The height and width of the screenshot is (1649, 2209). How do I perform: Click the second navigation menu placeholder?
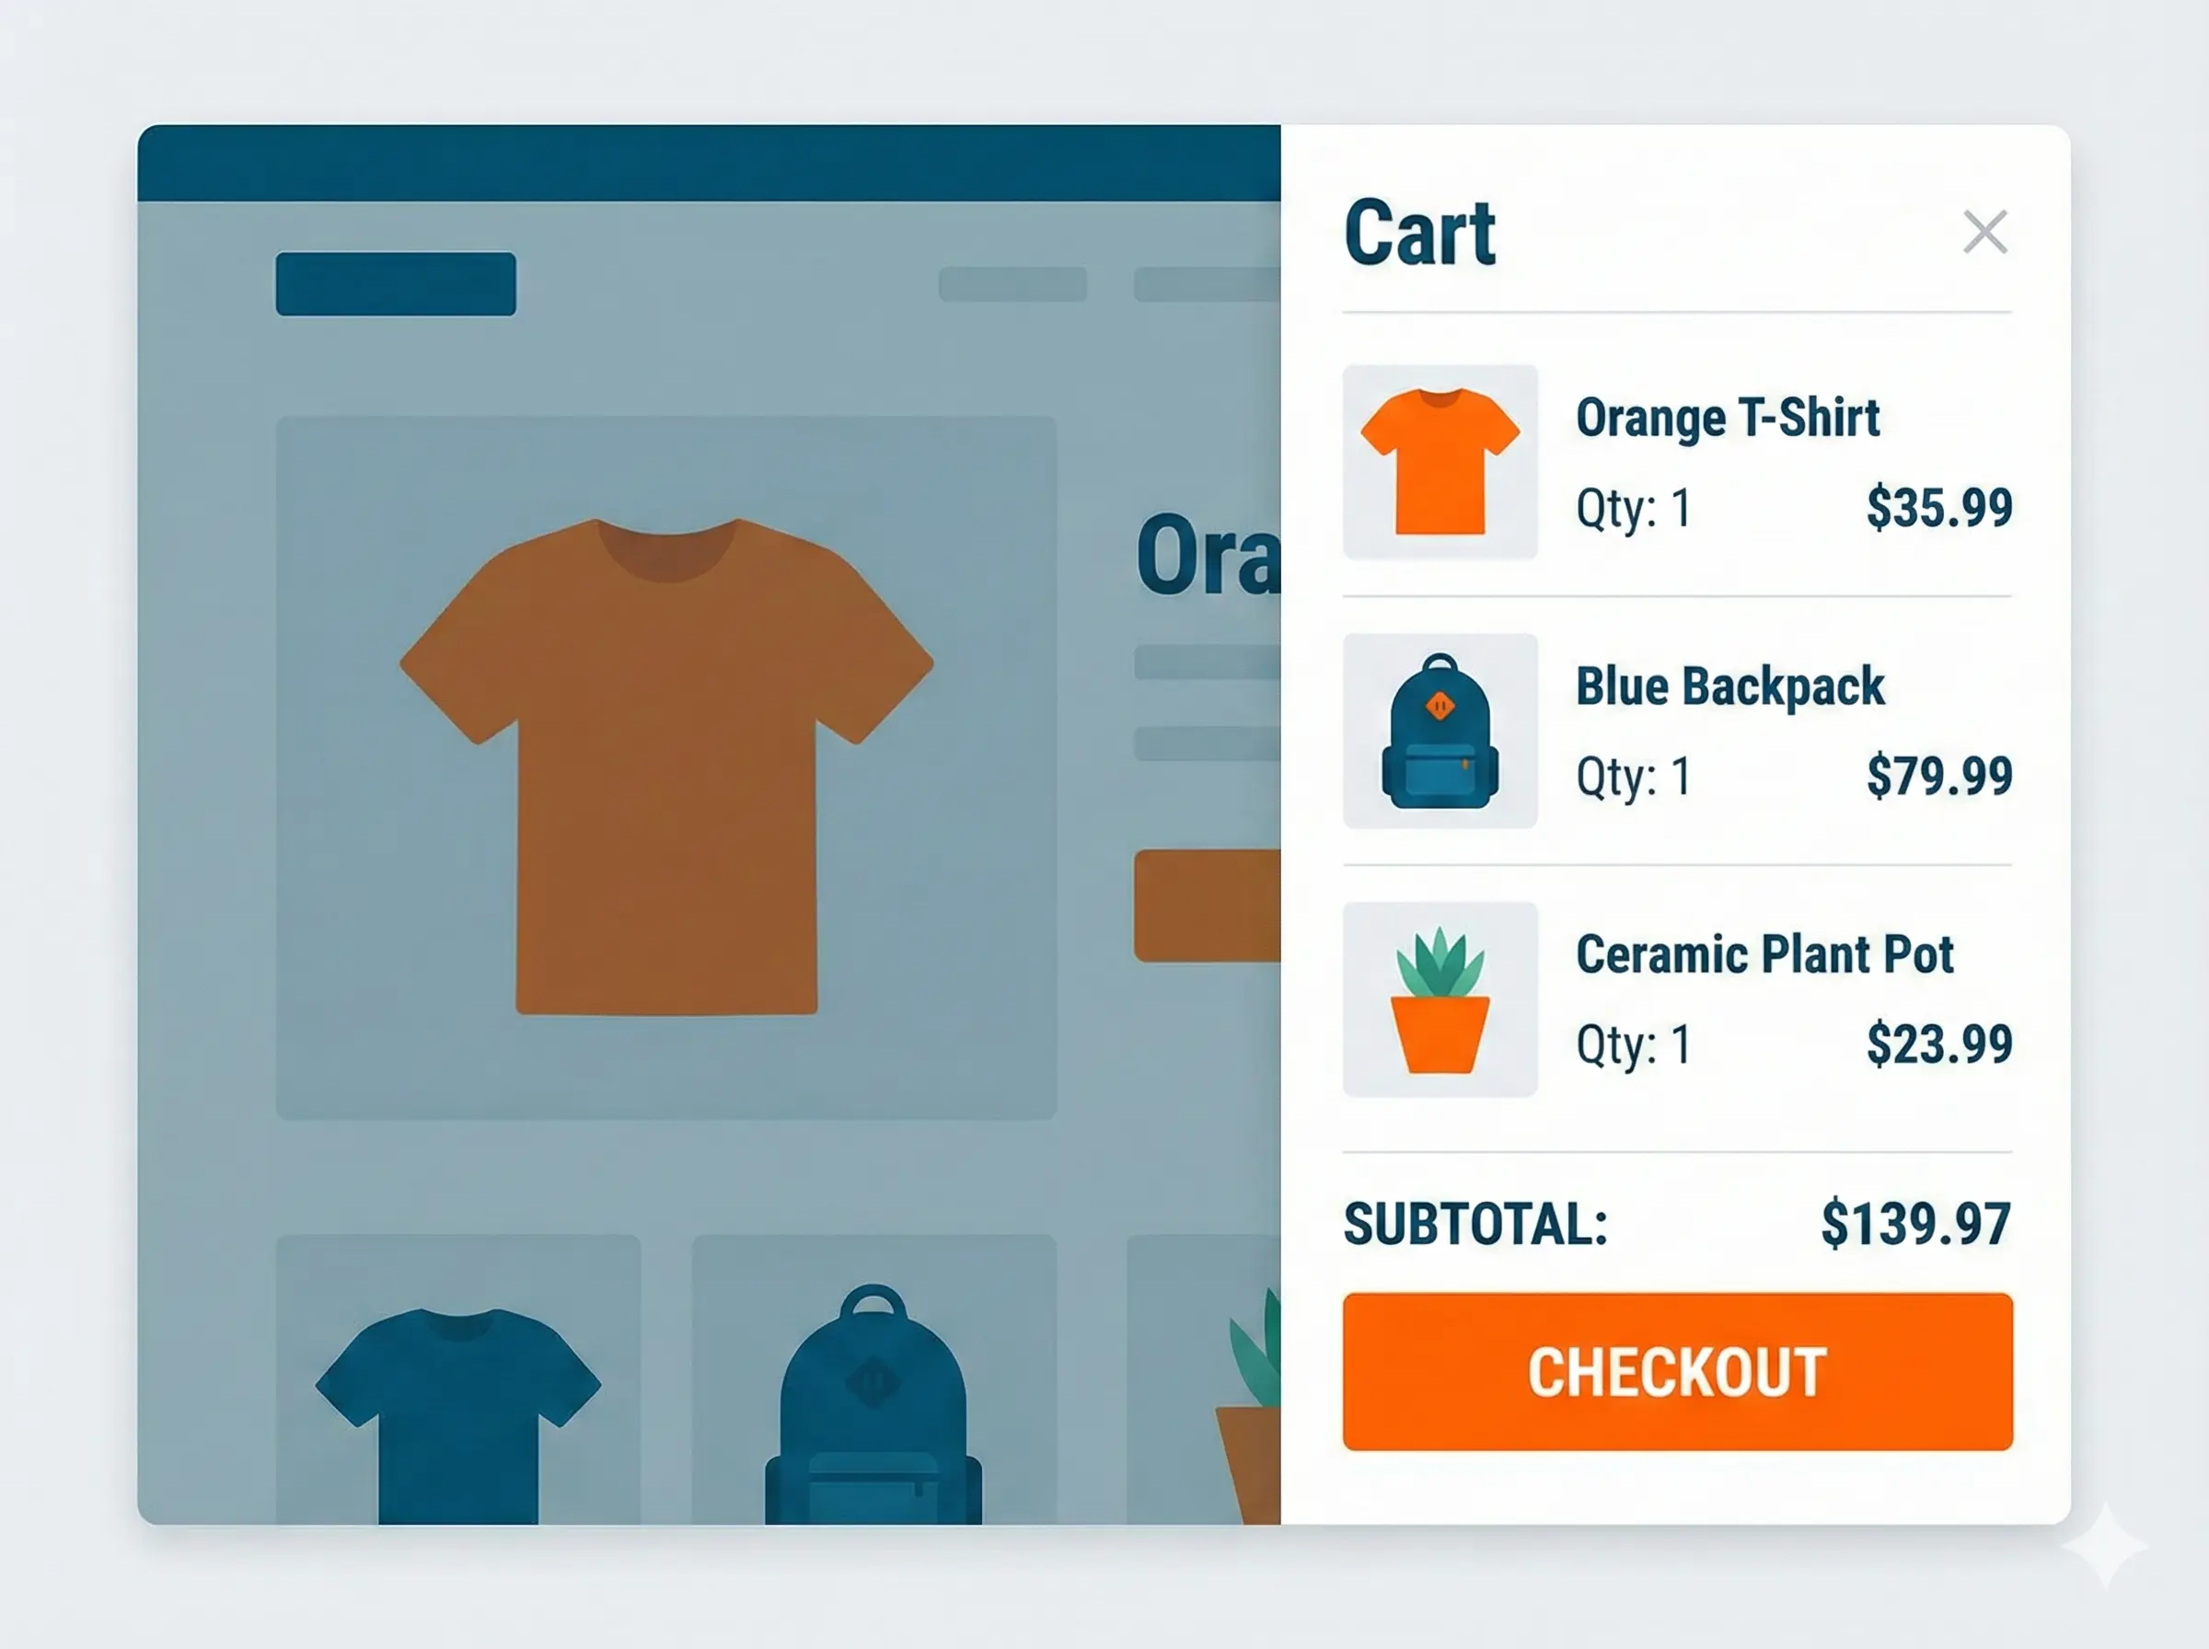tap(1206, 284)
